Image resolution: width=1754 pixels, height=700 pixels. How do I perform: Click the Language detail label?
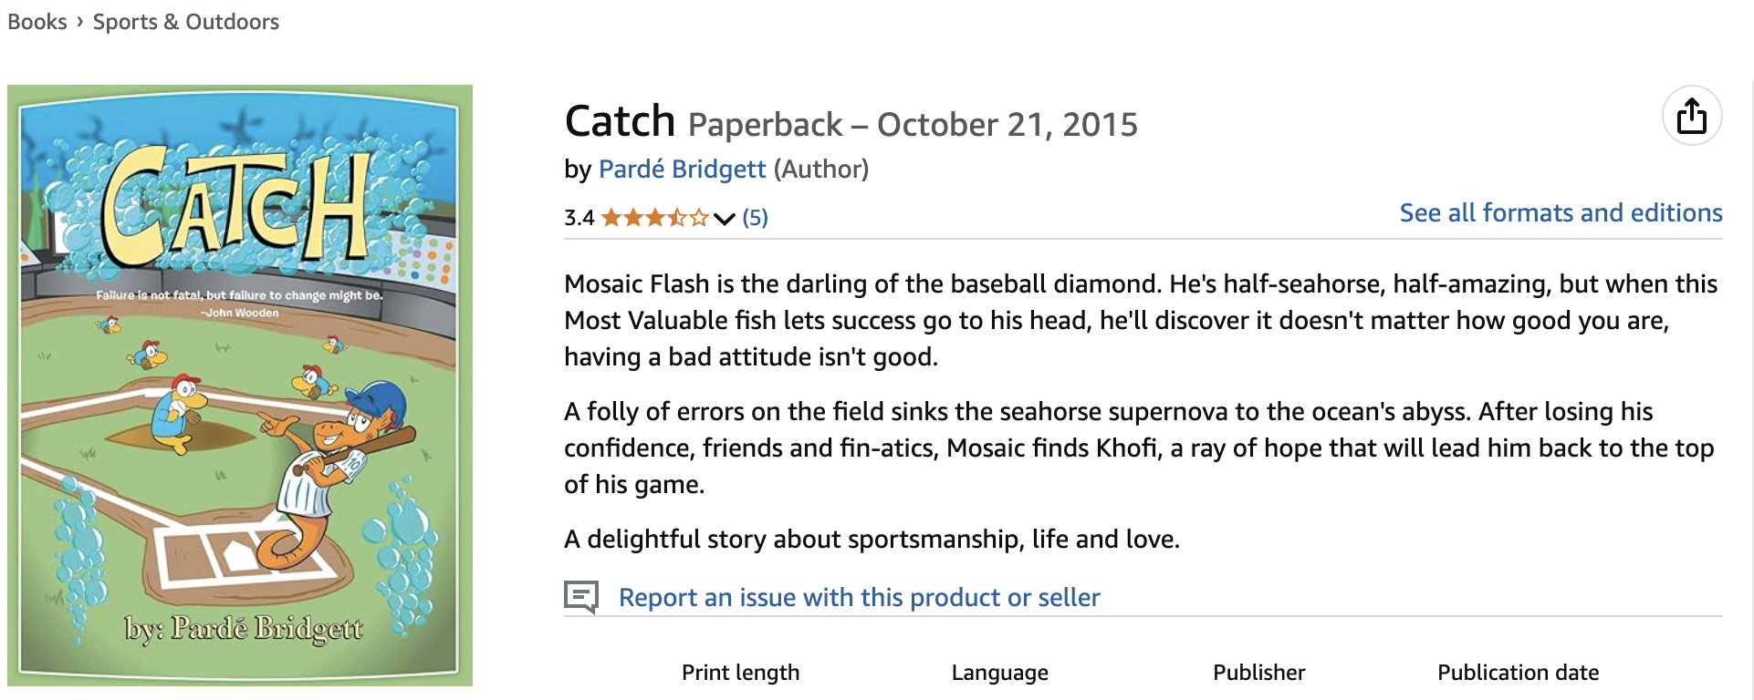point(999,673)
